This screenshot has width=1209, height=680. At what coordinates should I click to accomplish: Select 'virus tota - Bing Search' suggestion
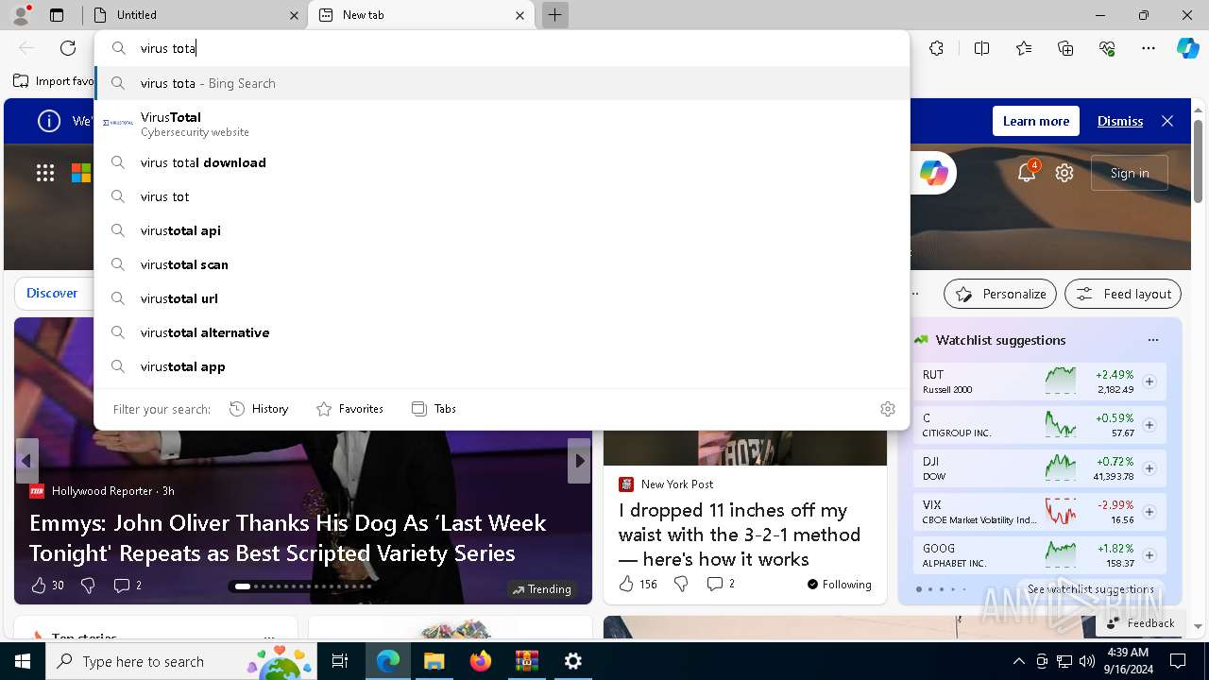[x=502, y=83]
